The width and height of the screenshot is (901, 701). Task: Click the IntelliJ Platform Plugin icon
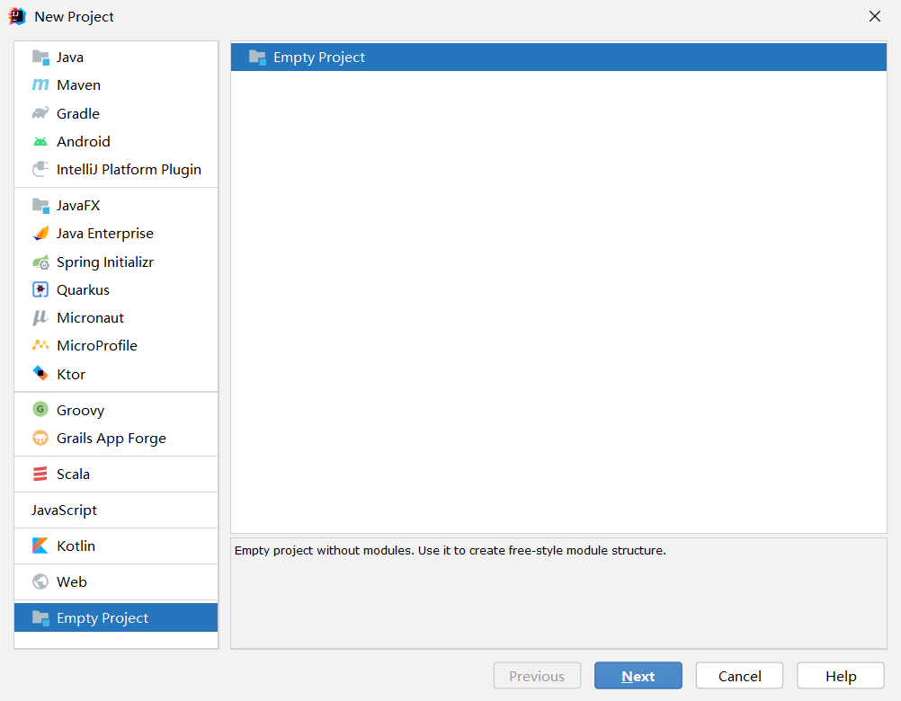(40, 169)
